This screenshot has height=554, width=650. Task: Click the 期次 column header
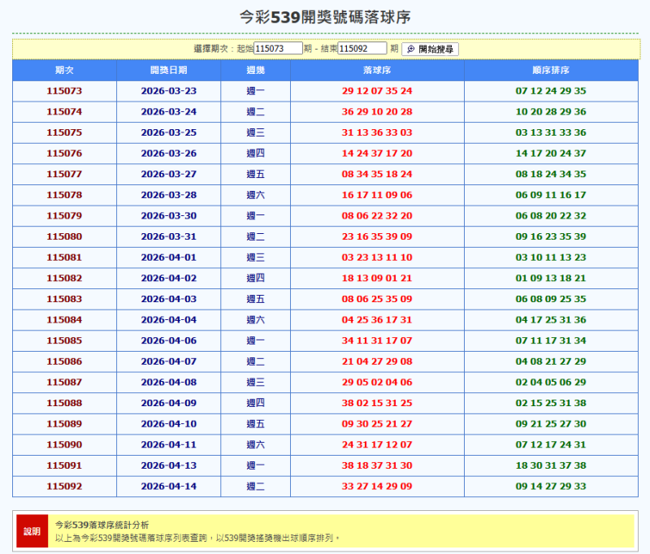[64, 70]
